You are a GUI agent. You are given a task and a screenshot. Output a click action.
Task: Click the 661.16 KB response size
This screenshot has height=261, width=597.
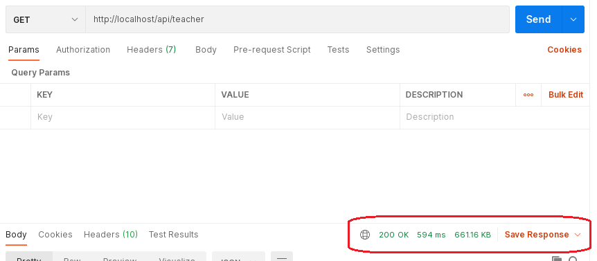472,235
